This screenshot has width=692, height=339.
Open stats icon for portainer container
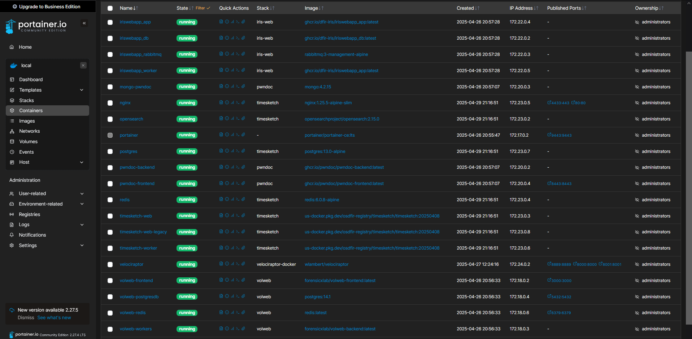pos(232,135)
